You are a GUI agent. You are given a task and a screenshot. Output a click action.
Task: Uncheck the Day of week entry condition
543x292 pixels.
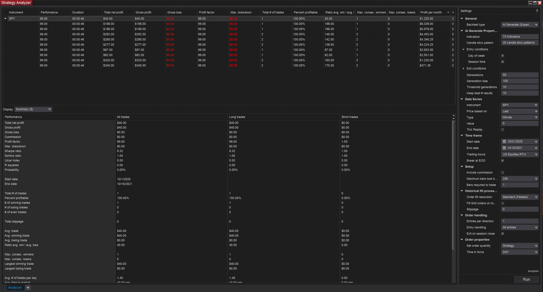pyautogui.click(x=503, y=56)
